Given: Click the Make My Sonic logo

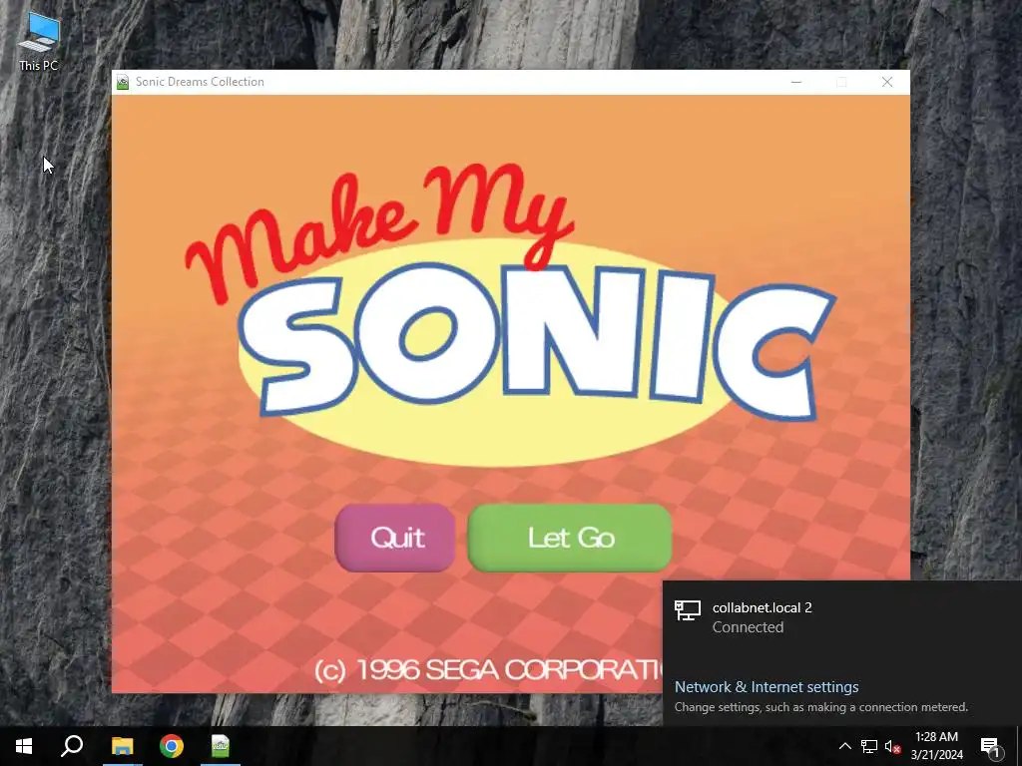Looking at the screenshot, I should click(510, 313).
